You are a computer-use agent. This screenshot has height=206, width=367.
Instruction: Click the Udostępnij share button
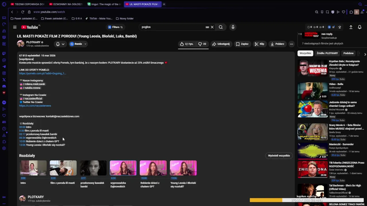[x=221, y=44]
